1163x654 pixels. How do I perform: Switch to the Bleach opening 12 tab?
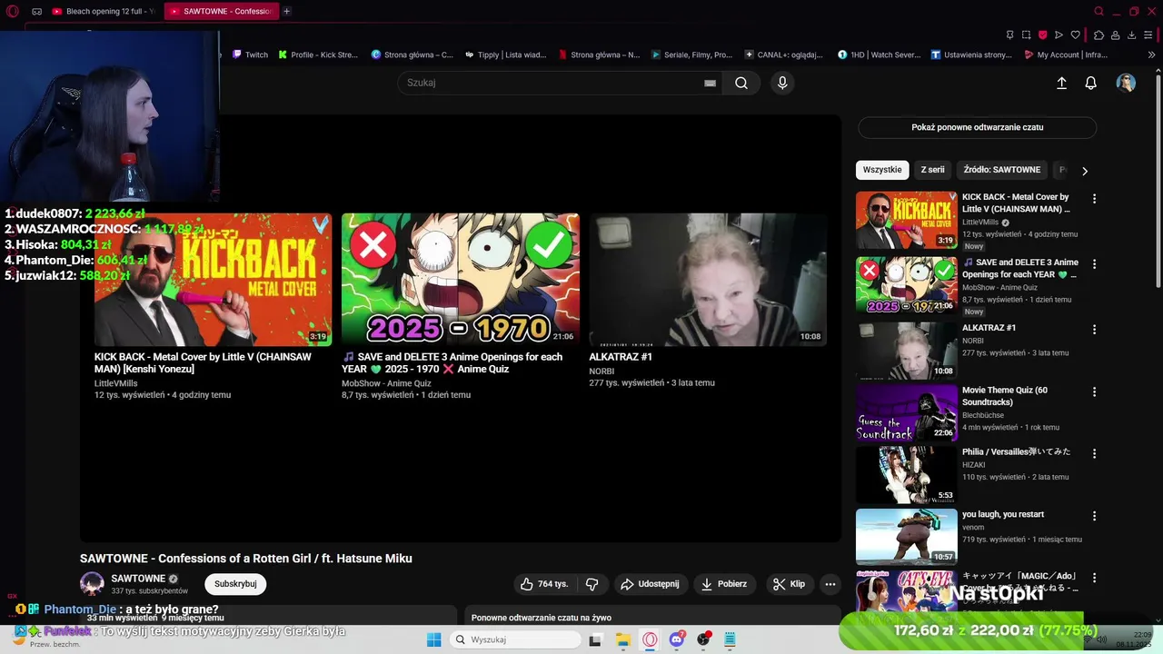click(103, 12)
